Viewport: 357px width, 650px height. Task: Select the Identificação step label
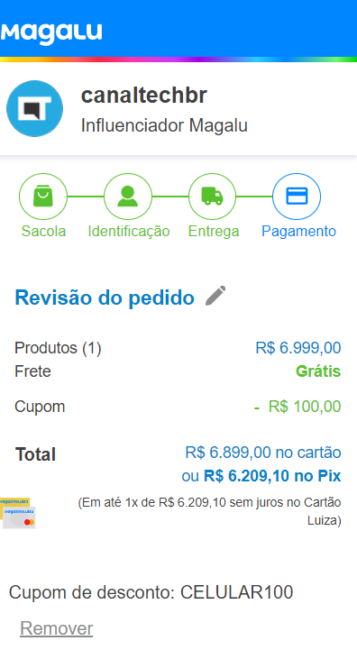129,232
